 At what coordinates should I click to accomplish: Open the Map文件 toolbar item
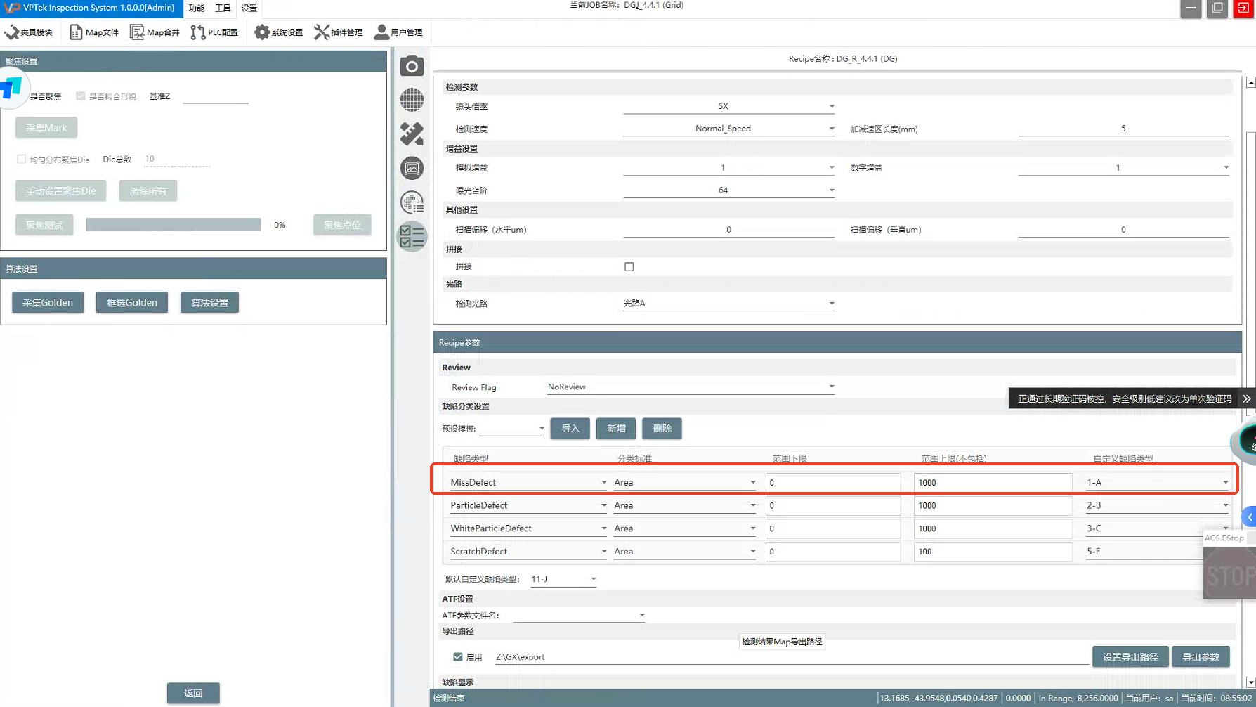pyautogui.click(x=93, y=32)
